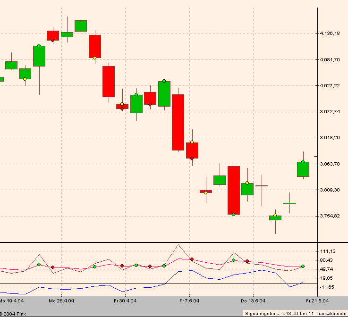
Task: Click the Signalergebnis status bar text
Action: (x=296, y=314)
